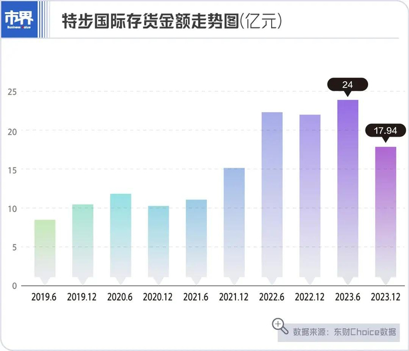Select the 2019.12 bar
The image size is (409, 351).
click(x=83, y=244)
